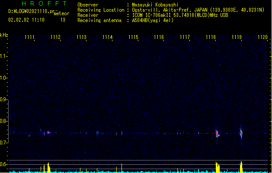Click the 1120 time axis marker
This screenshot has height=173, width=272.
tap(262, 37)
